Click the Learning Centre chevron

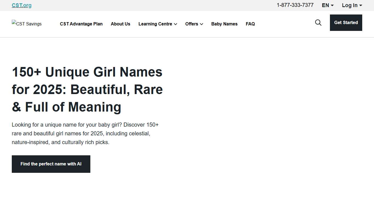[x=176, y=24]
